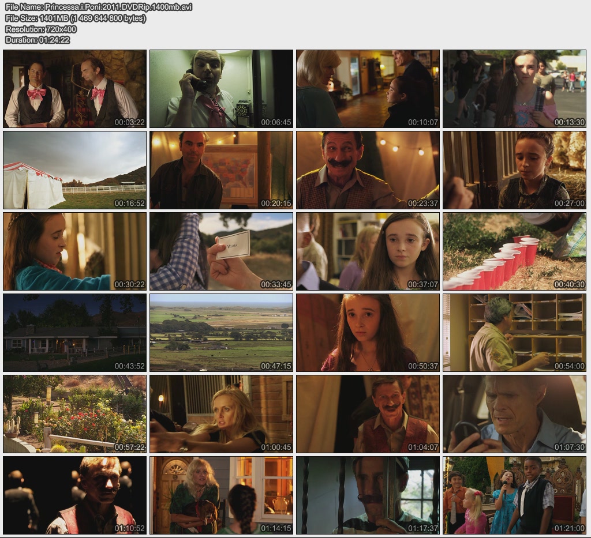Select the man on phone thumbnail at 00:06:45
This screenshot has height=538, width=591.
[x=221, y=89]
